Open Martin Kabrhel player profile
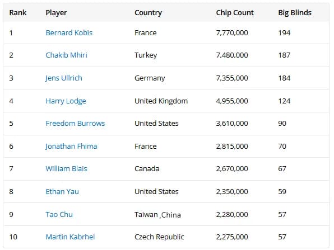This screenshot has width=334, height=250. pyautogui.click(x=70, y=237)
